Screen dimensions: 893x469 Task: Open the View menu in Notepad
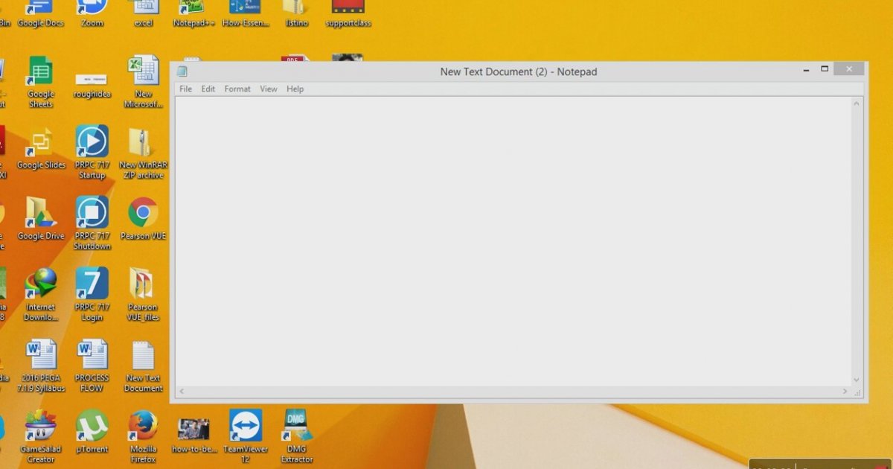(269, 89)
